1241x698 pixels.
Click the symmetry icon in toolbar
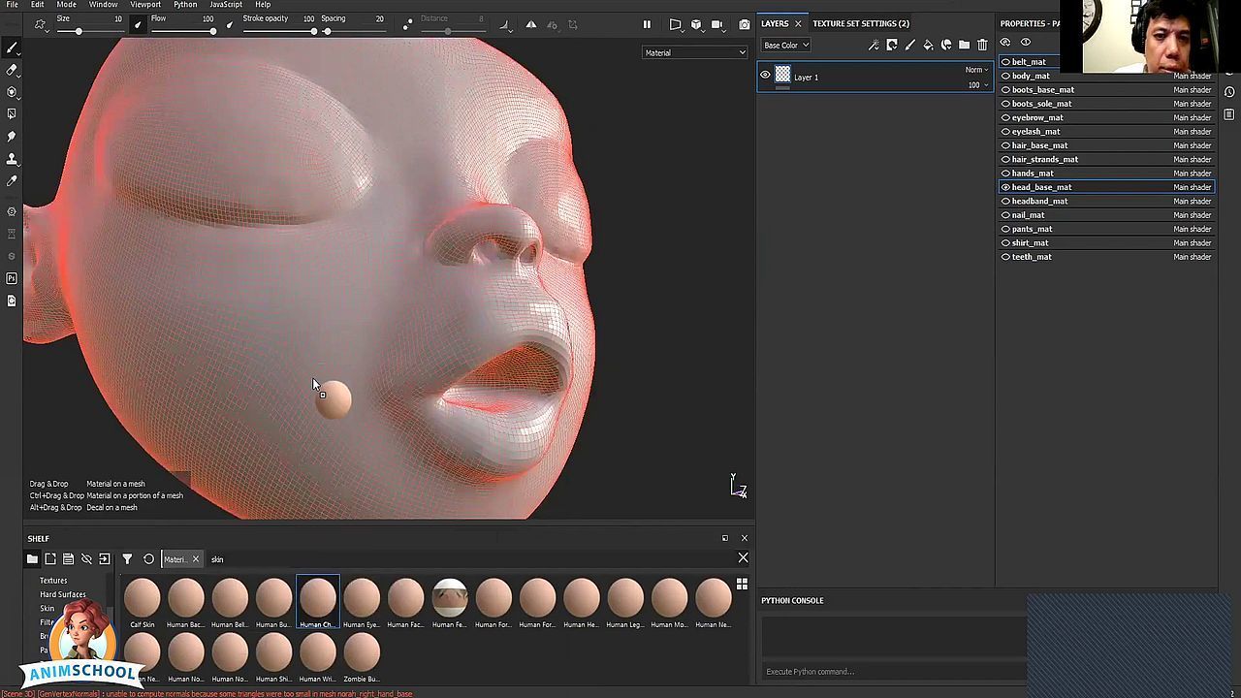[531, 24]
